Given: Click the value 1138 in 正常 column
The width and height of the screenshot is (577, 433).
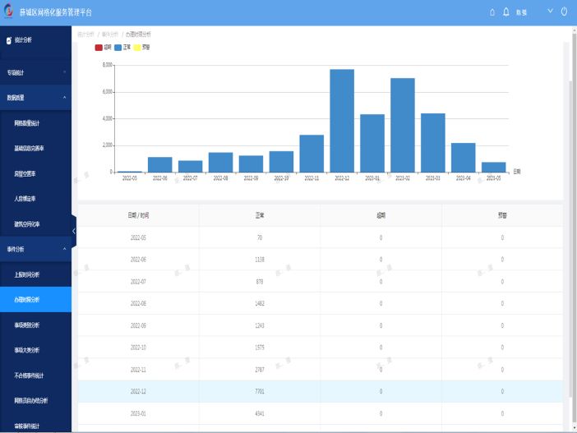Looking at the screenshot, I should coord(260,260).
